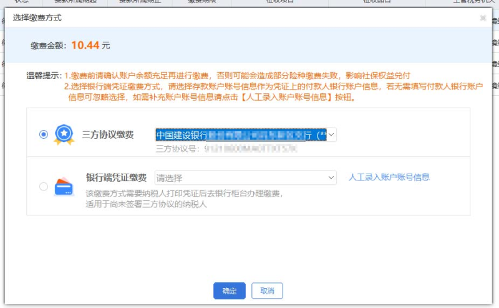
Task: Open the 人工录入账户账号信息 link
Action: click(x=389, y=177)
